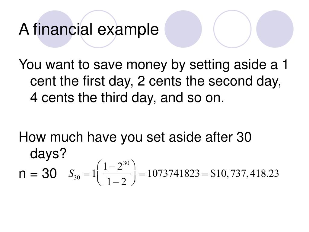Viewport: 309px width, 232px height.
Task: Click the empty outlined circle between filled circles
Action: tap(232, 29)
